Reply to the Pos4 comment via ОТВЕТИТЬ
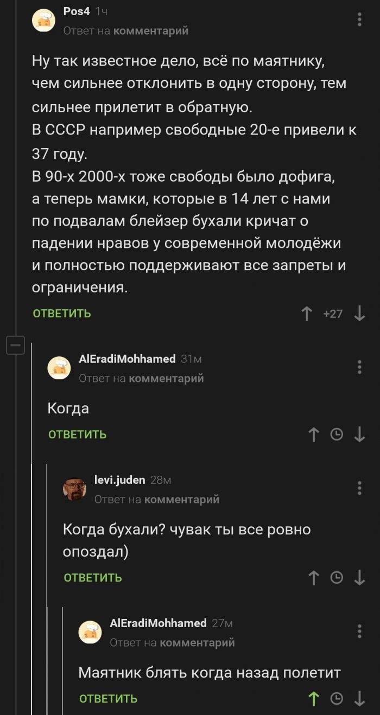Image resolution: width=380 pixels, height=715 pixels. [62, 314]
